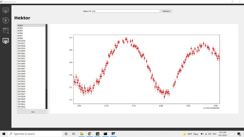Select list entry 547849
Image resolution: width=244 pixels, height=137 pixels.
[31, 74]
